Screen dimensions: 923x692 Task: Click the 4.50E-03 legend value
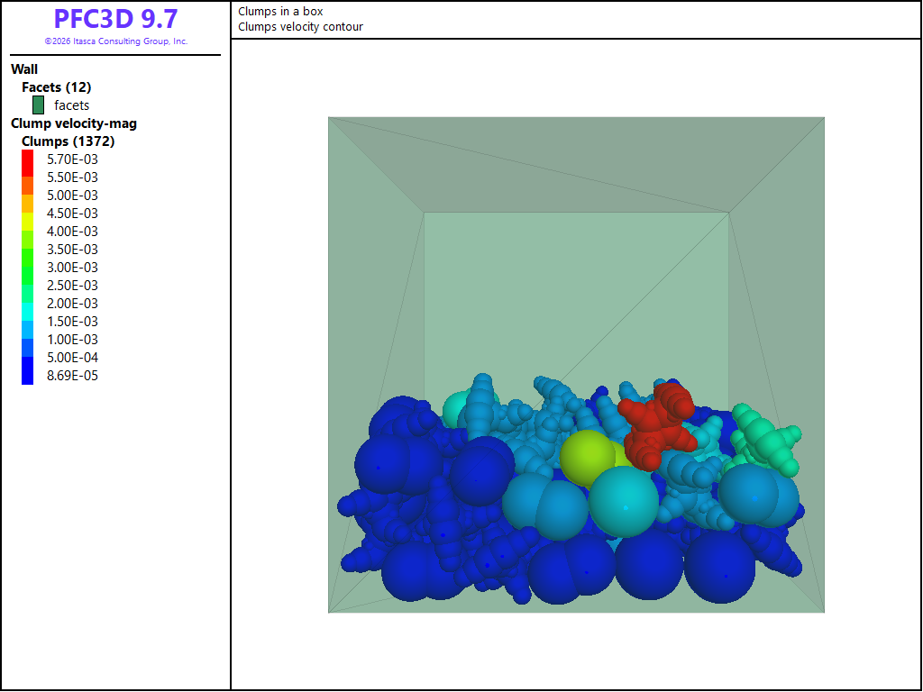[x=72, y=214]
